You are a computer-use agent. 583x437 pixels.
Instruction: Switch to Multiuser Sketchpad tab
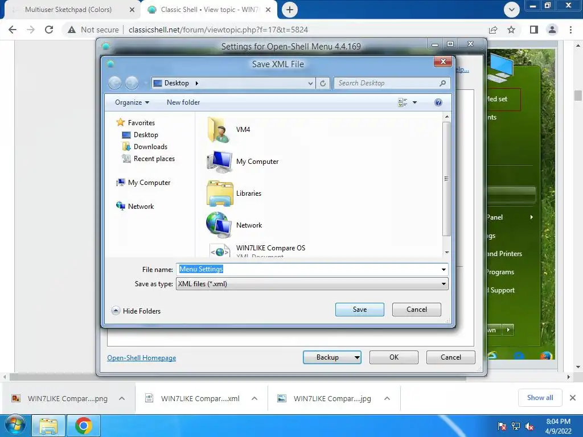click(x=68, y=10)
